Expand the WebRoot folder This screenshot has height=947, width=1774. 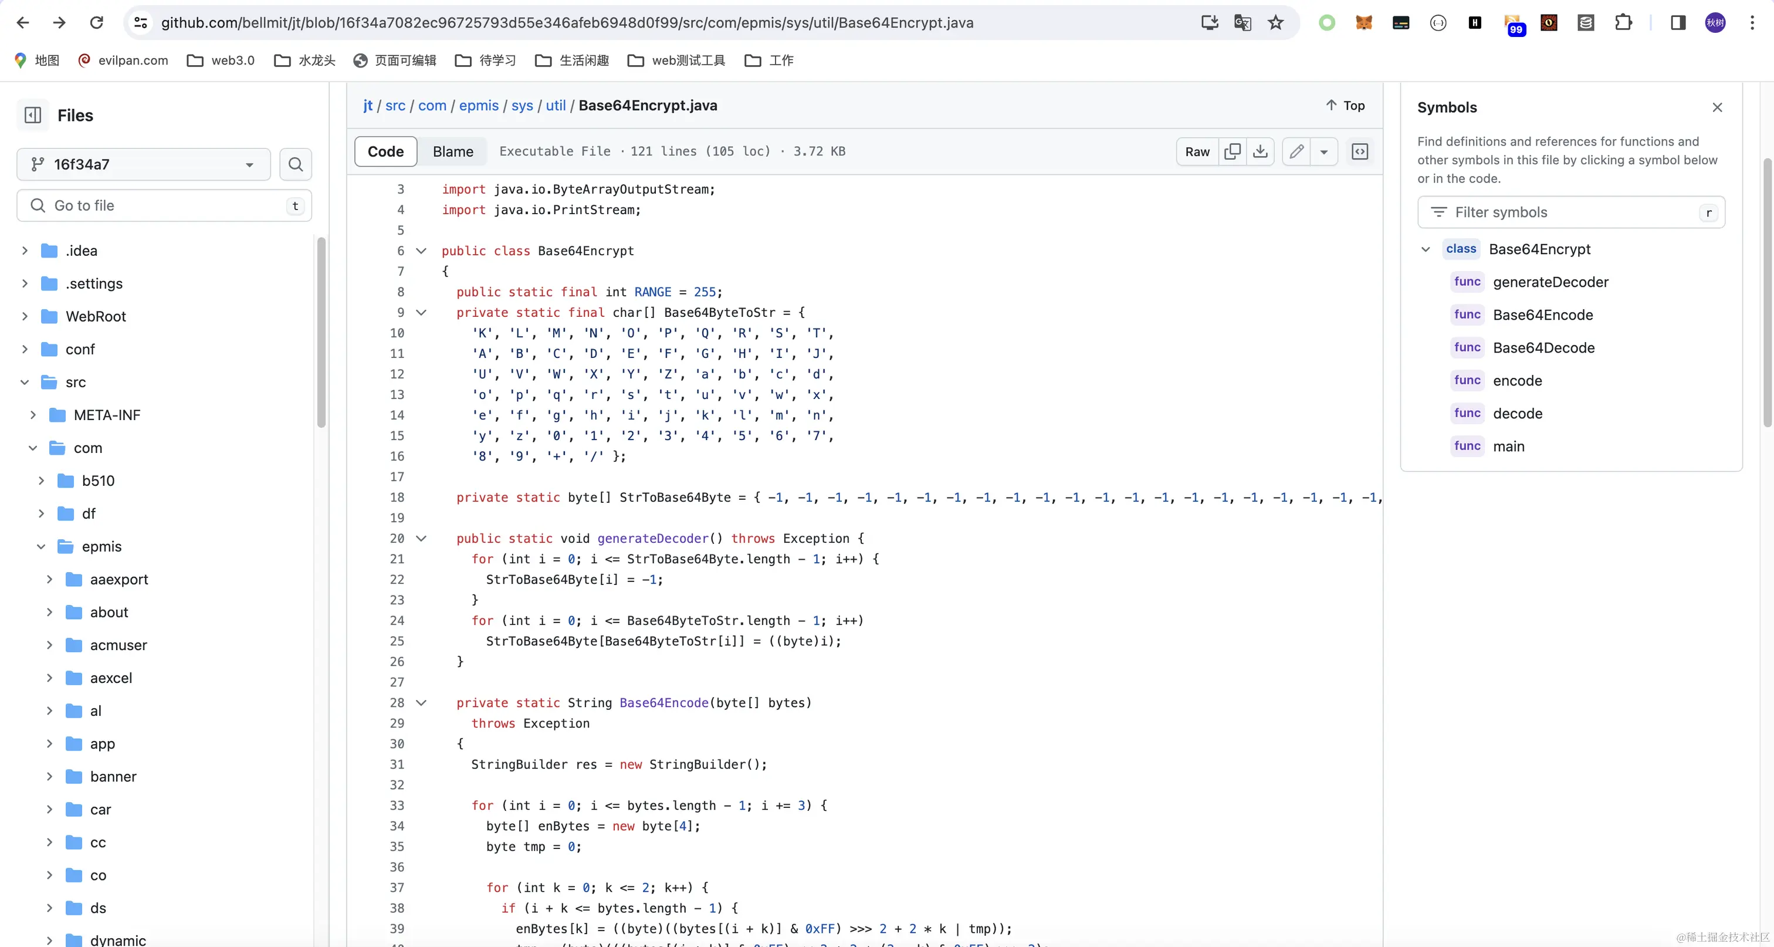pyautogui.click(x=25, y=316)
